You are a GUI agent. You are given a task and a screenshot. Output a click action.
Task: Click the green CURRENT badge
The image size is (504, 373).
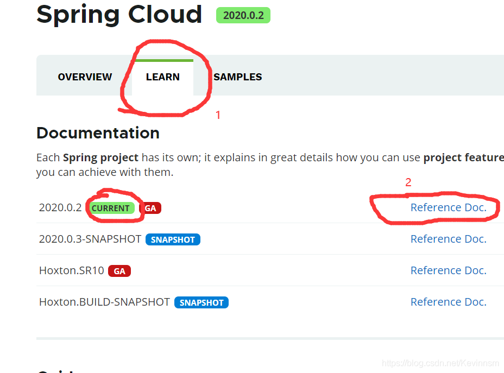pyautogui.click(x=110, y=208)
